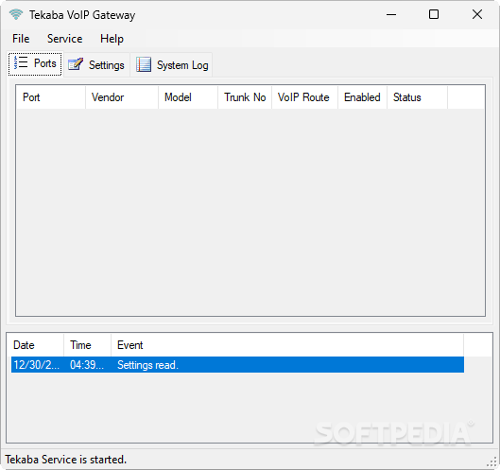500x470 pixels.
Task: Switch to the Ports tab
Action: pyautogui.click(x=35, y=64)
